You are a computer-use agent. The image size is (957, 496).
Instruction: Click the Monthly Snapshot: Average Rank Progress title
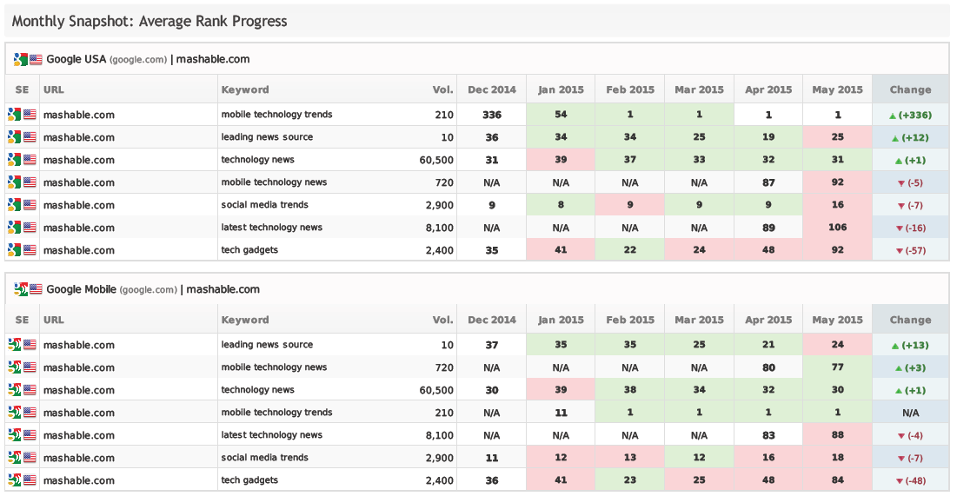(150, 21)
